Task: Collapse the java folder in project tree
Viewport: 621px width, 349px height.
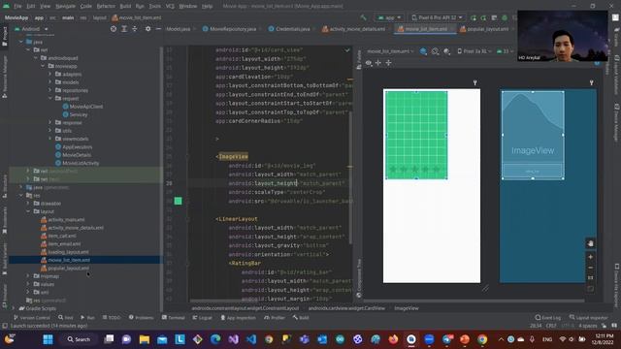Action: (21, 42)
